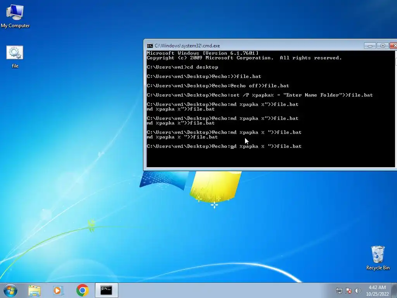Click the cmd window vertical scrollbar
This screenshot has width=397, height=298.
pos(396,109)
